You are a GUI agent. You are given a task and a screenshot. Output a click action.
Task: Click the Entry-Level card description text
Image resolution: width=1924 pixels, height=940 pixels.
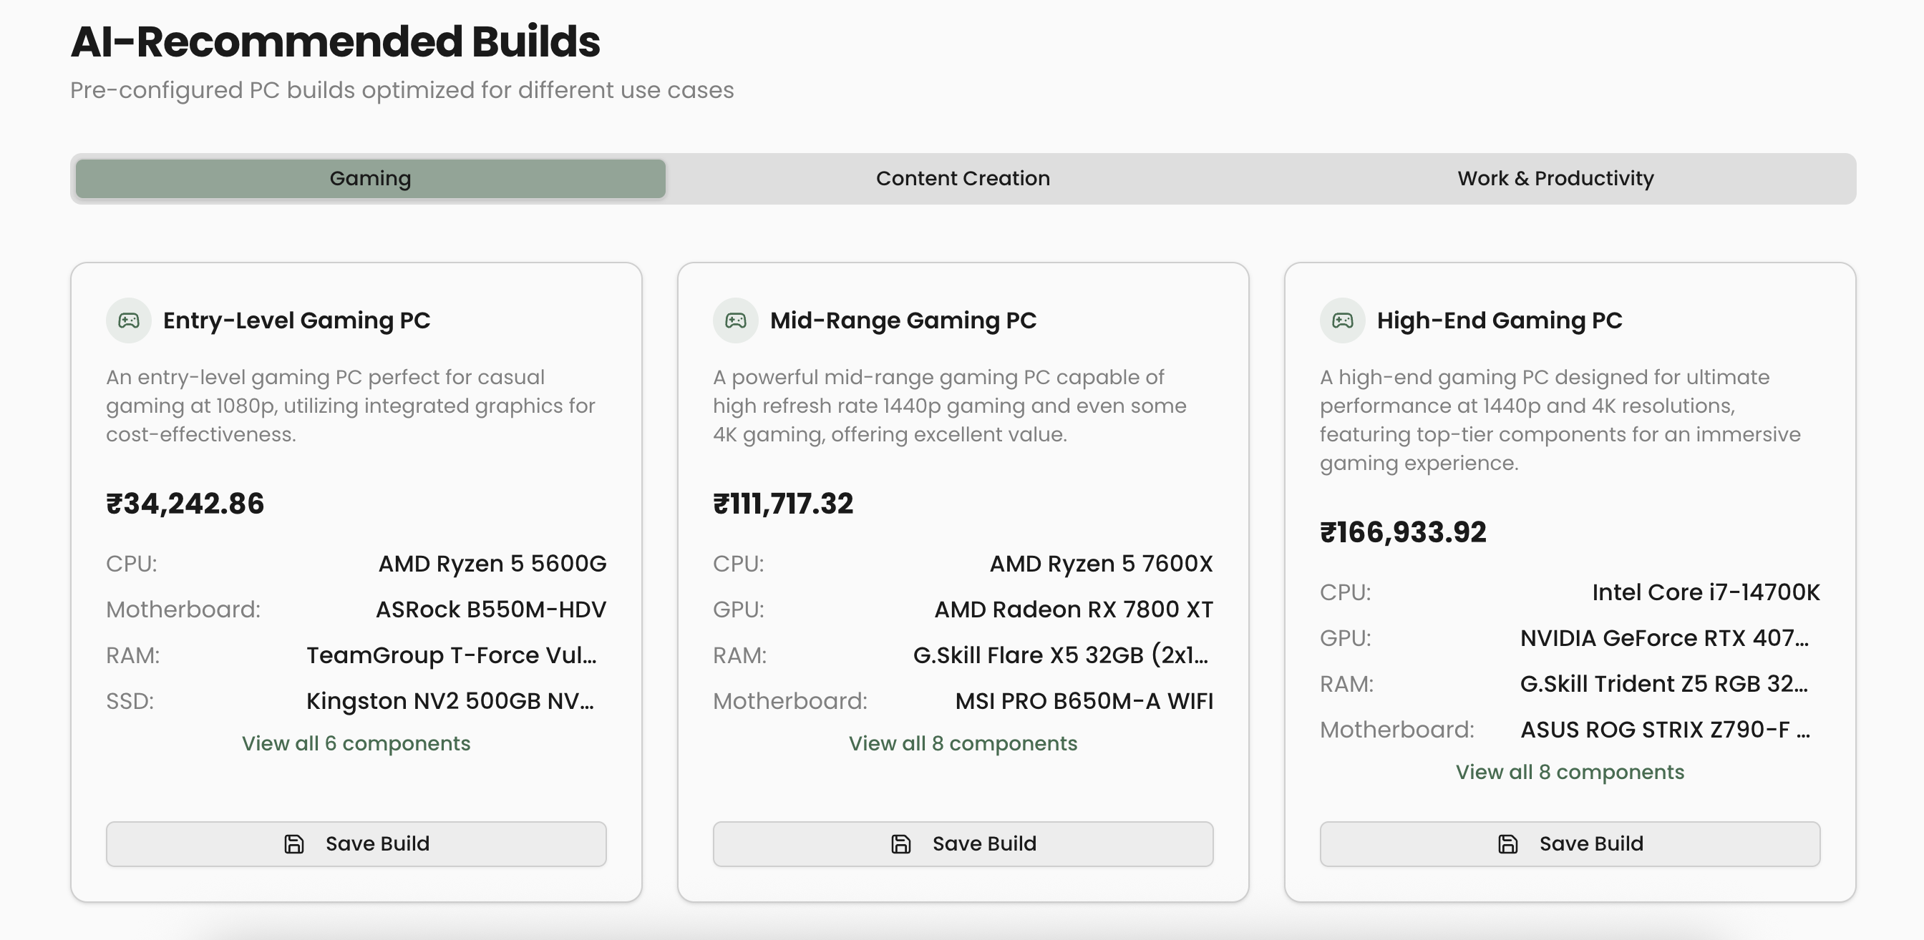pos(351,406)
